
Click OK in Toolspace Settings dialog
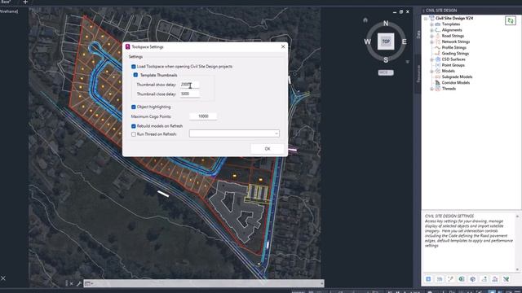coord(268,149)
